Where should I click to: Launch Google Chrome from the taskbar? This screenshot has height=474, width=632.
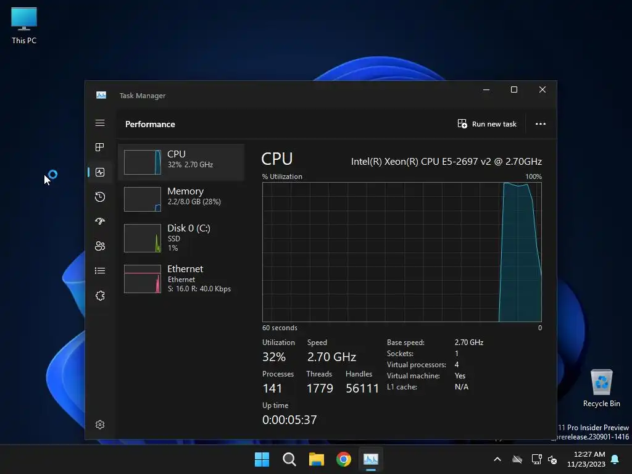pyautogui.click(x=343, y=459)
